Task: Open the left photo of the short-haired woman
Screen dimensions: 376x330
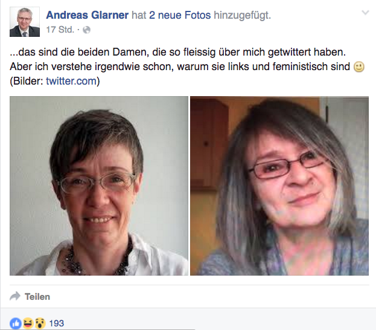Action: coord(99,186)
